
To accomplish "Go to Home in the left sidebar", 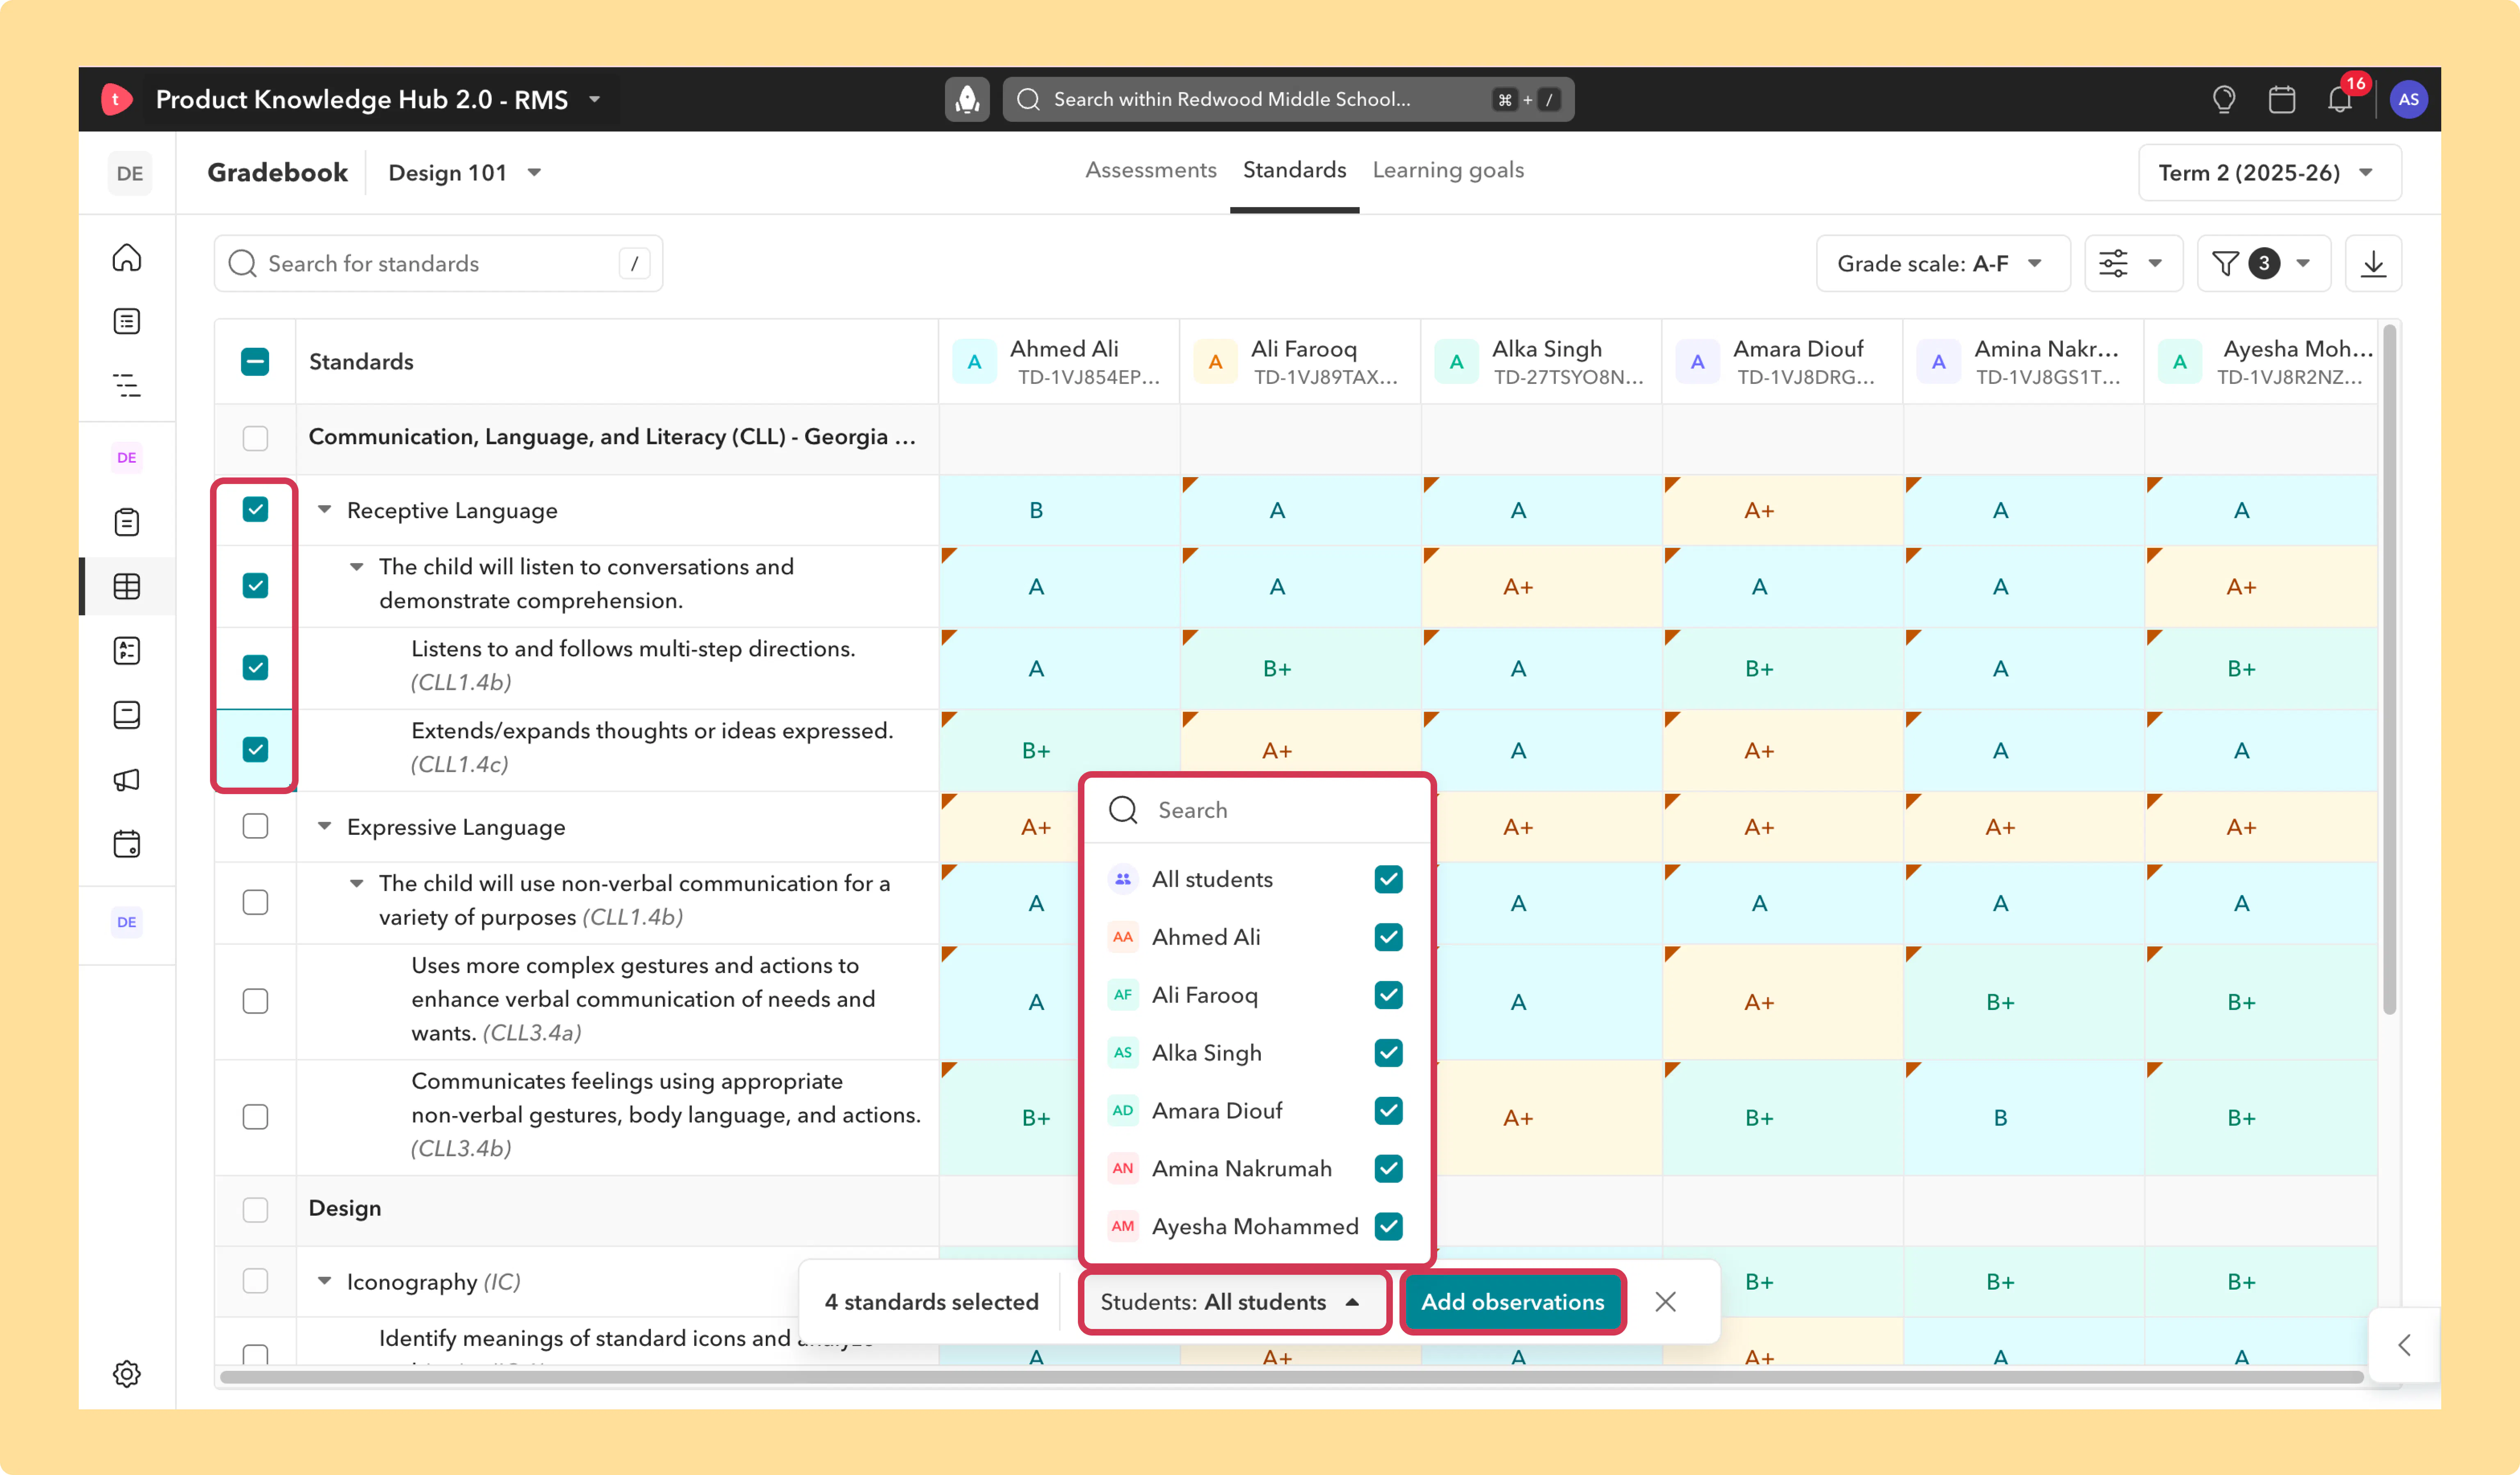I will coord(127,257).
